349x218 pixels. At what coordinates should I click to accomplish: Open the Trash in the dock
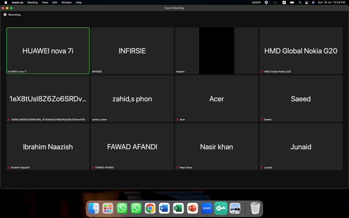coord(255,208)
